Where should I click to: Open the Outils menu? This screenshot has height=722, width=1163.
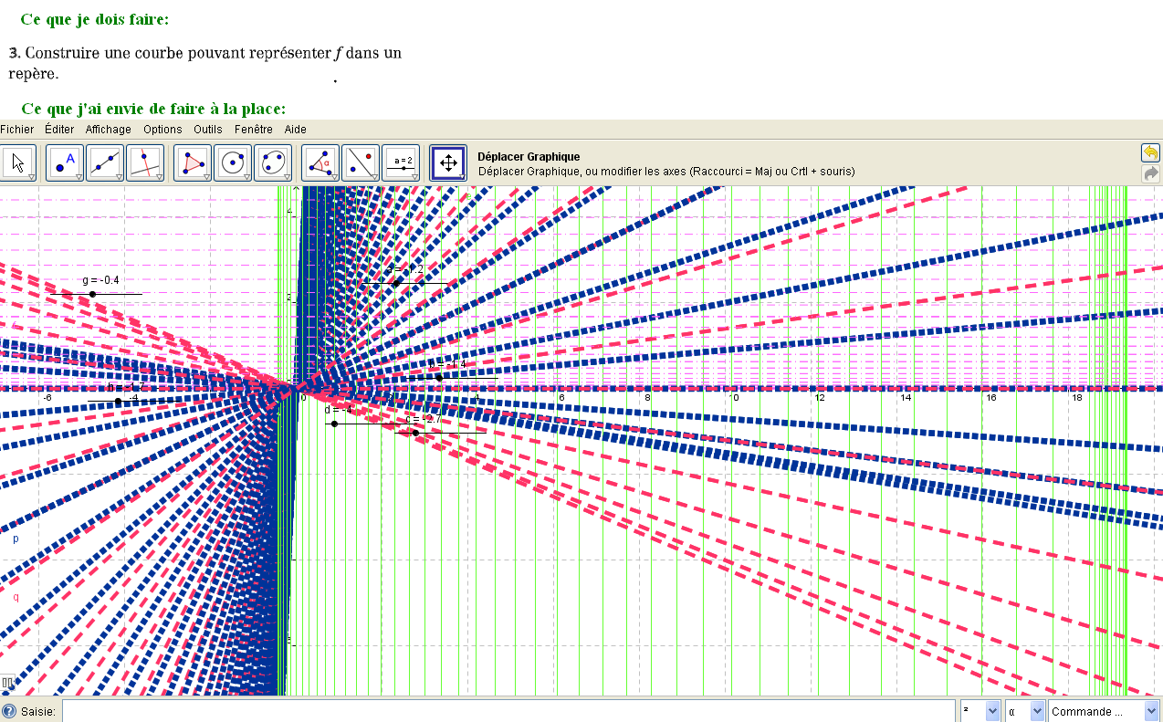pos(208,130)
